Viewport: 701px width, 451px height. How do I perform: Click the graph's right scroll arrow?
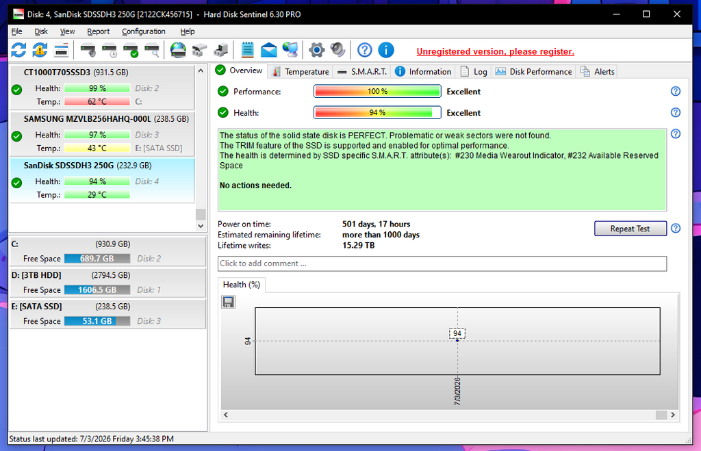point(673,415)
